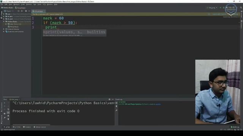Image resolution: width=243 pixels, height=136 pixels.
Task: Open the Navigate menu
Action: pyautogui.click(x=16, y=5)
